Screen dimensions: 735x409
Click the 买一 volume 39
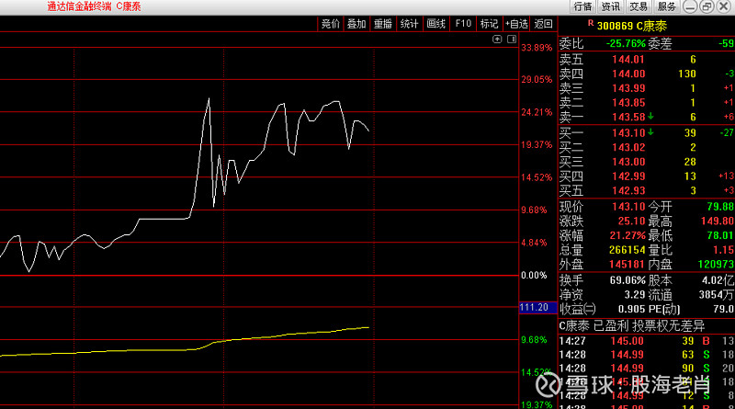(x=690, y=133)
